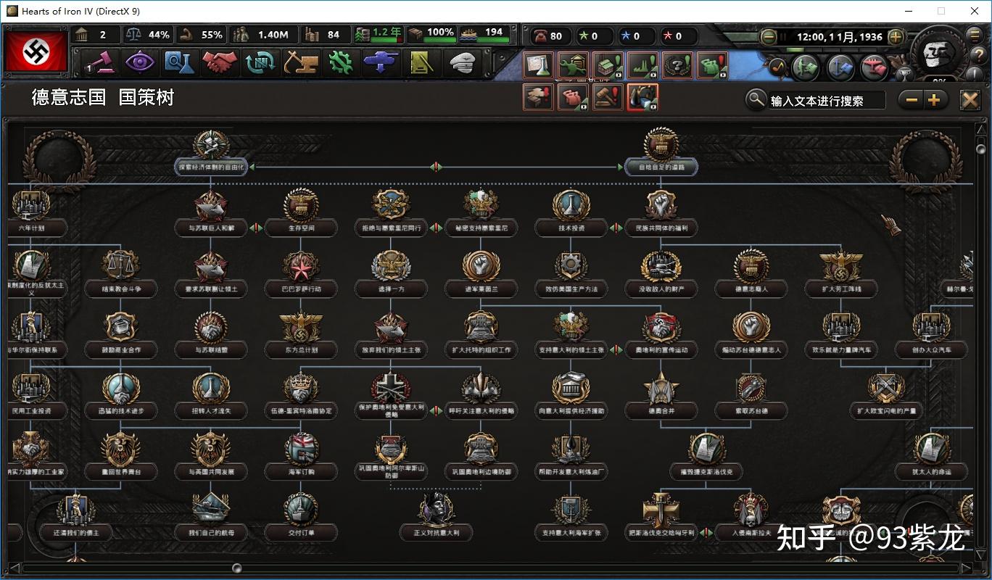Zoom in focus tree with plus button
Viewport: 992px width, 580px height.
click(934, 100)
